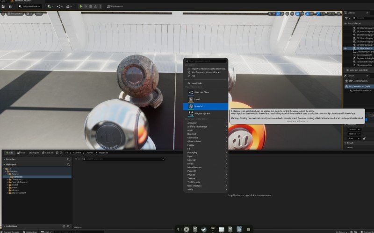
Task: Select DirectionalLight in the Outliner
Action: [x=364, y=55]
